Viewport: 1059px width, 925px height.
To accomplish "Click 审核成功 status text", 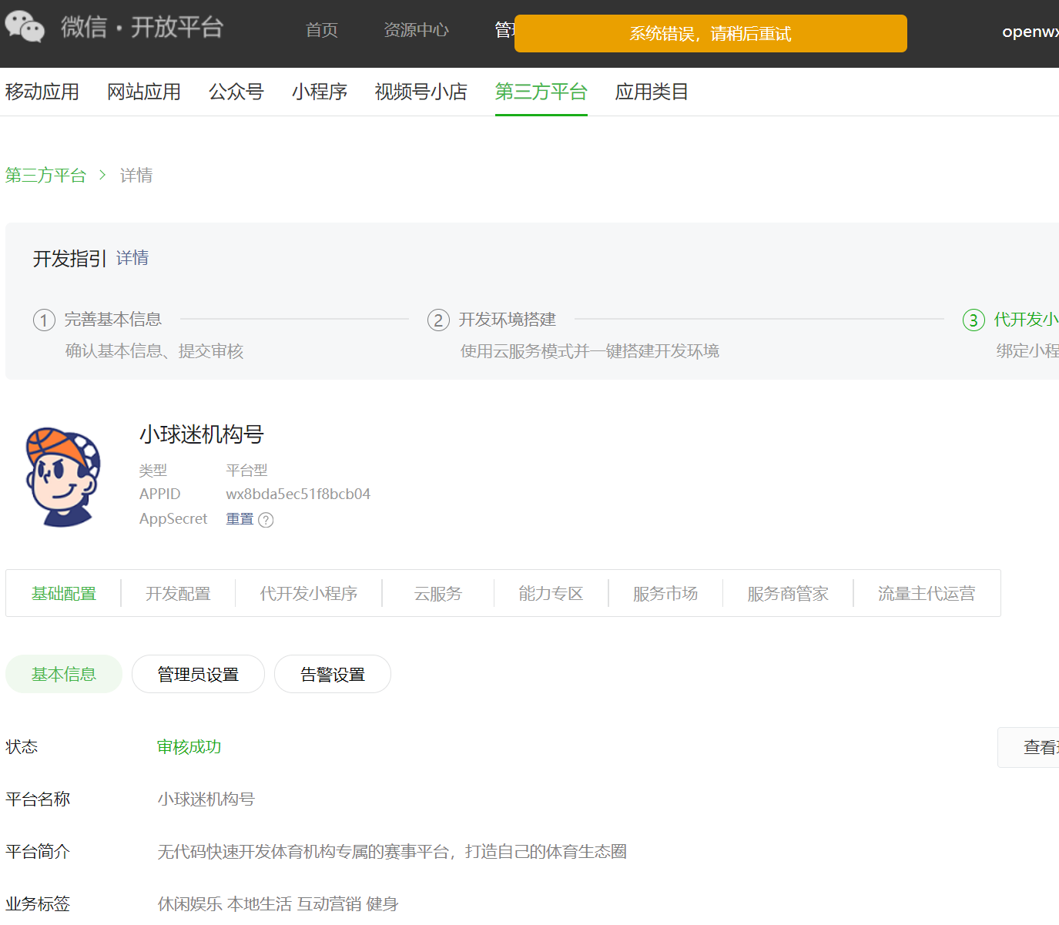I will [x=189, y=747].
